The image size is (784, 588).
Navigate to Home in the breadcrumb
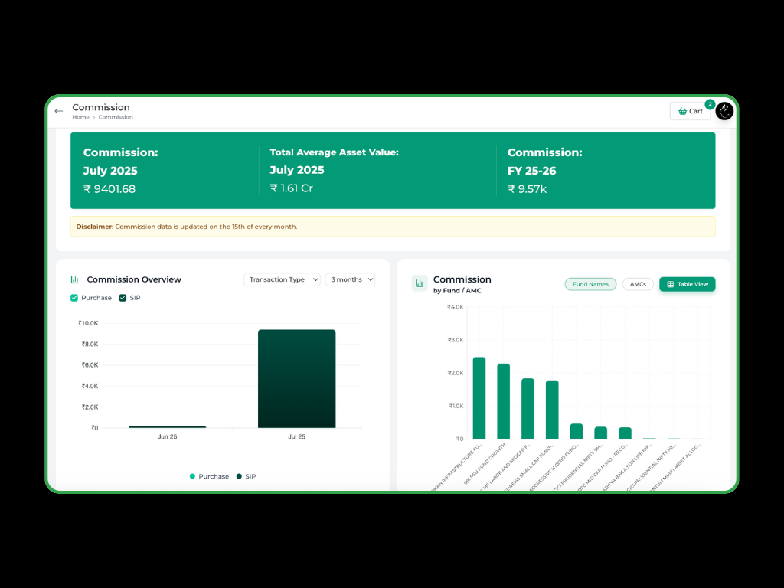[x=80, y=118]
